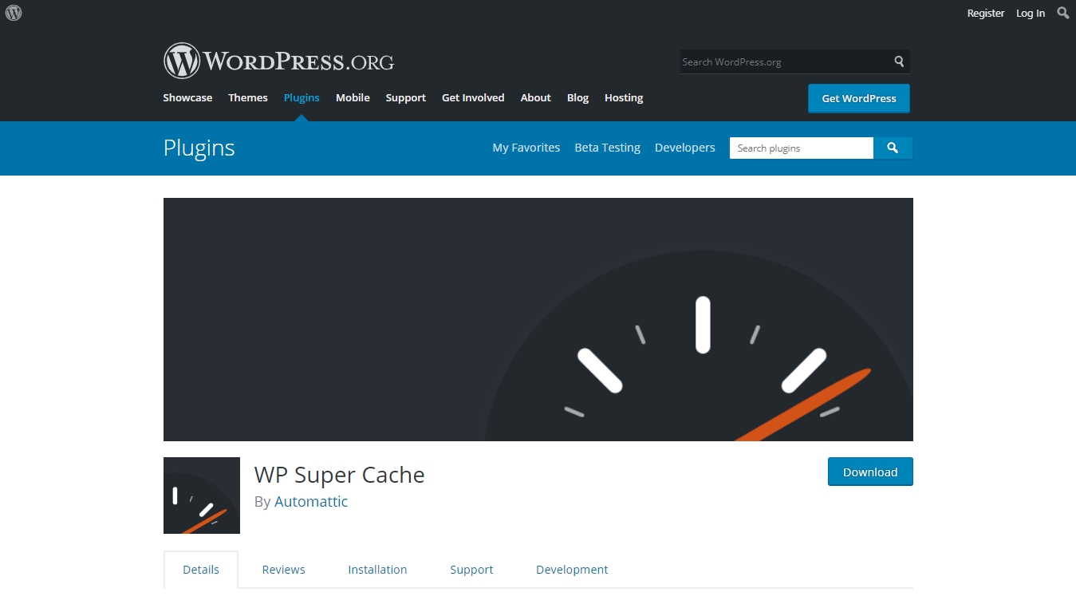This screenshot has height=612, width=1076.
Task: Open My Favorites link
Action: tap(526, 148)
